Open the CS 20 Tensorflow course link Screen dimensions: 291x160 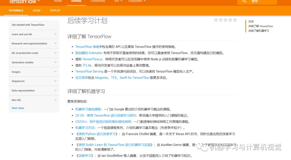coord(106,115)
